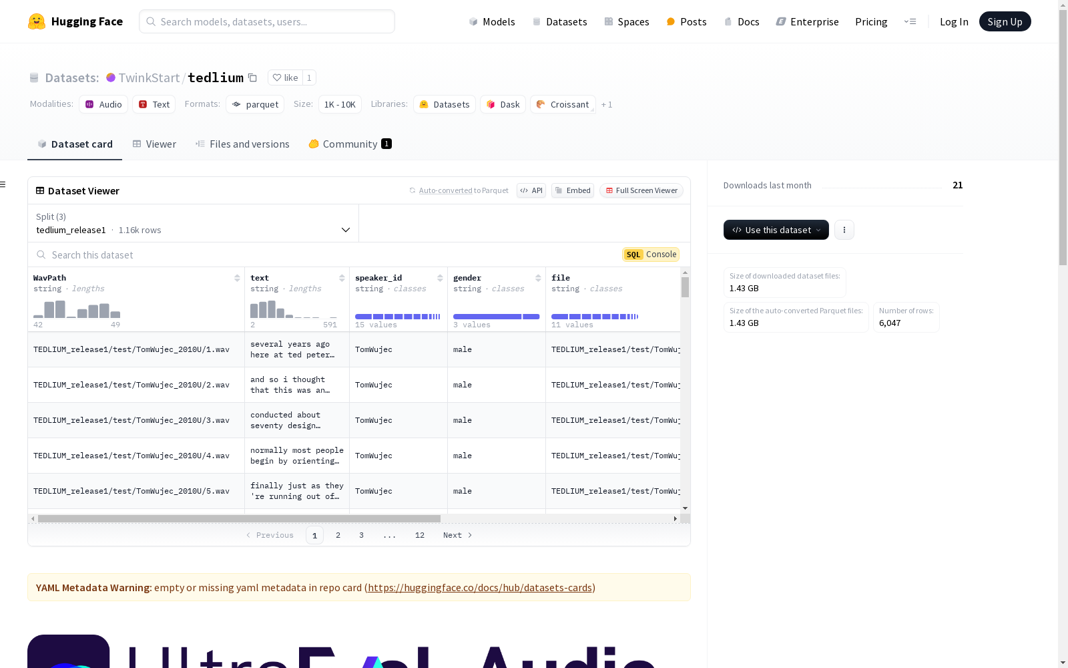1068x668 pixels.
Task: Toggle the sidebar table of contents icon
Action: tap(3, 184)
